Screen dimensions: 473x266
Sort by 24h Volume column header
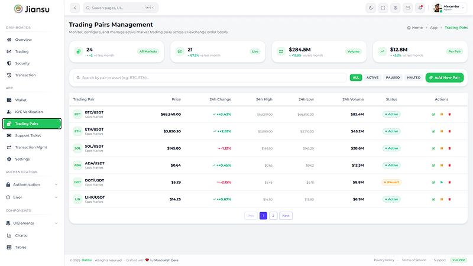(353, 99)
